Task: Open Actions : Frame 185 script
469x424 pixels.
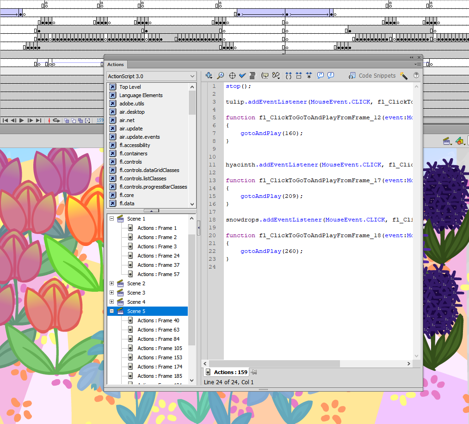Action: coord(160,376)
